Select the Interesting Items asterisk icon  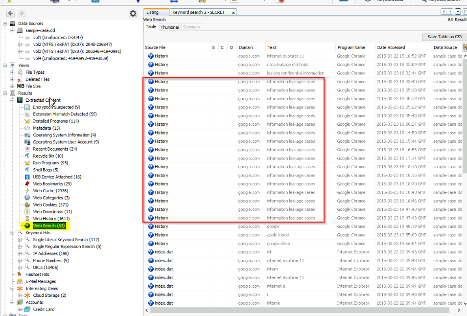(20, 288)
